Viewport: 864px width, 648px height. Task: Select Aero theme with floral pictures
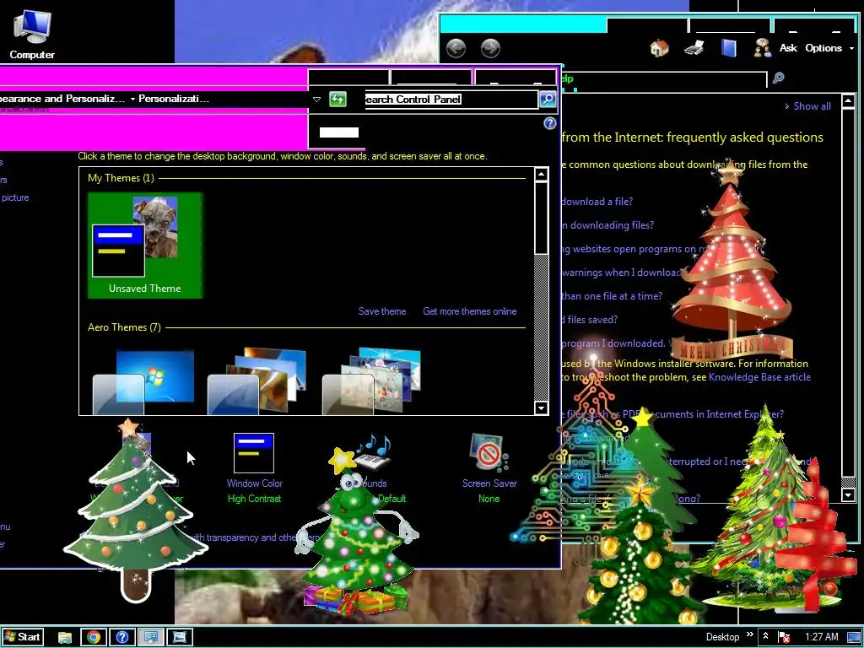tap(372, 381)
